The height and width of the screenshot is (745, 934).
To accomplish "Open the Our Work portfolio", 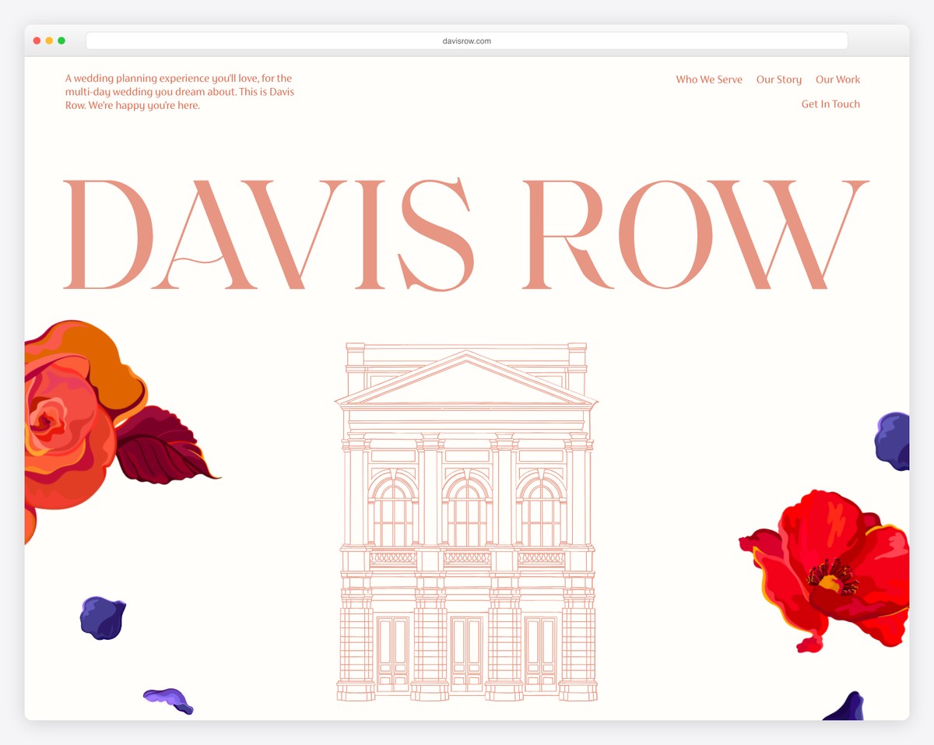I will 837,79.
